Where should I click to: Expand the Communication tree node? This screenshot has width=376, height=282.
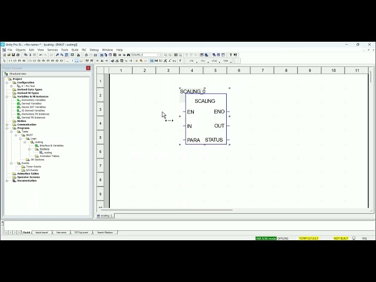point(7,125)
